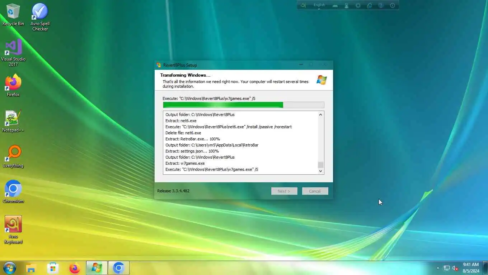Viewport: 488px width, 275px height.
Task: Select the Firefox desktop shortcut
Action: [13, 86]
